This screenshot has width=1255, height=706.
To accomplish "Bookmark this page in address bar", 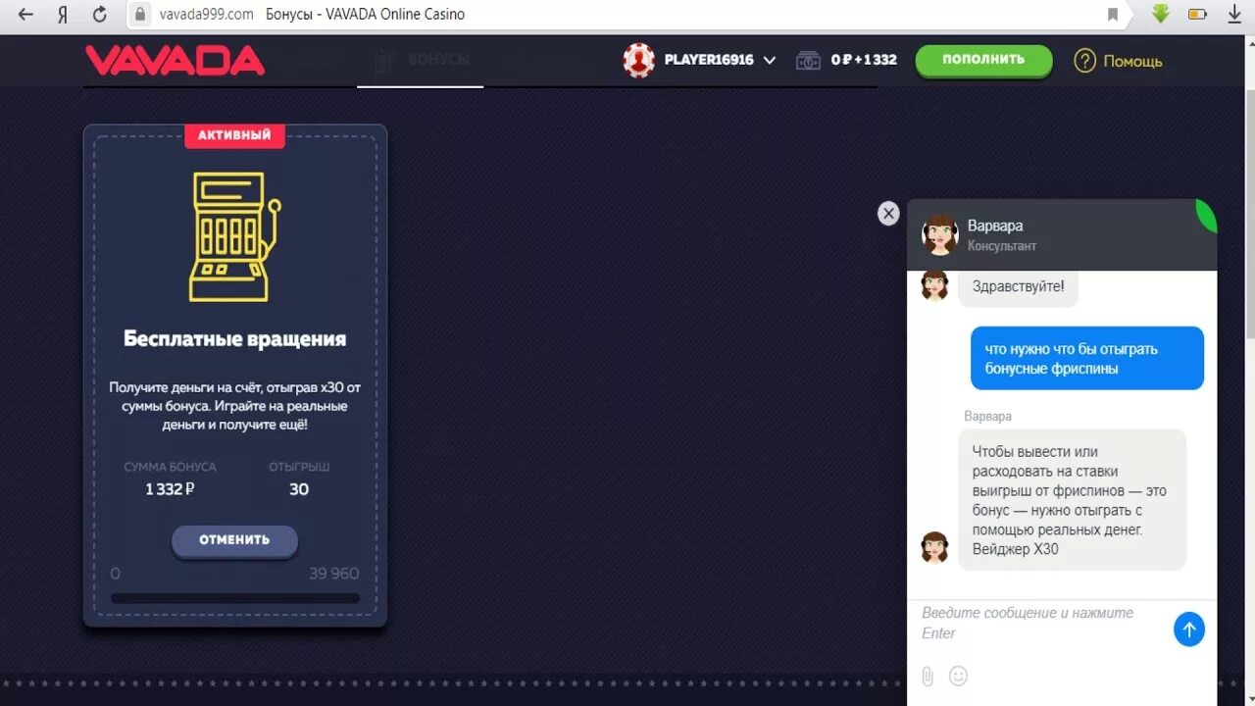I will 1113,15.
